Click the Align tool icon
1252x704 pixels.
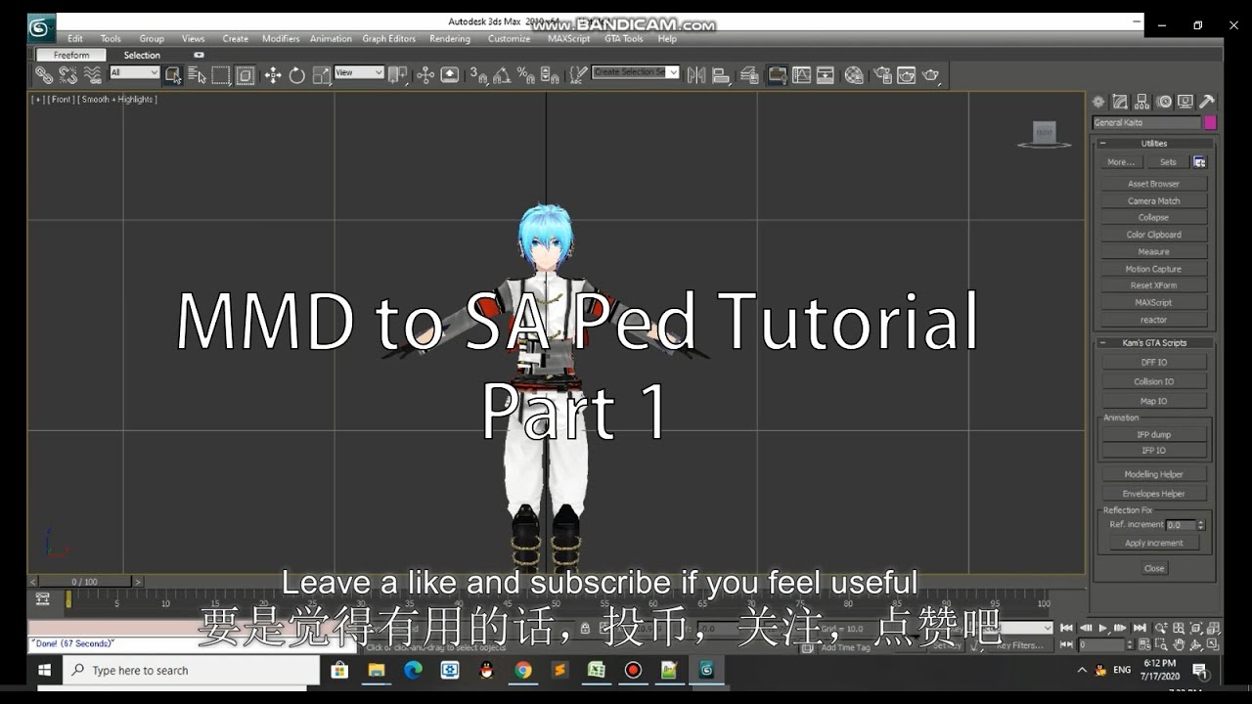pos(721,74)
